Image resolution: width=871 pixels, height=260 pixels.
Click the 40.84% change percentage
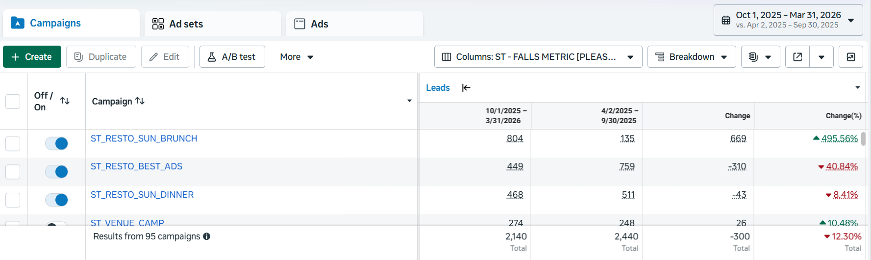click(842, 167)
